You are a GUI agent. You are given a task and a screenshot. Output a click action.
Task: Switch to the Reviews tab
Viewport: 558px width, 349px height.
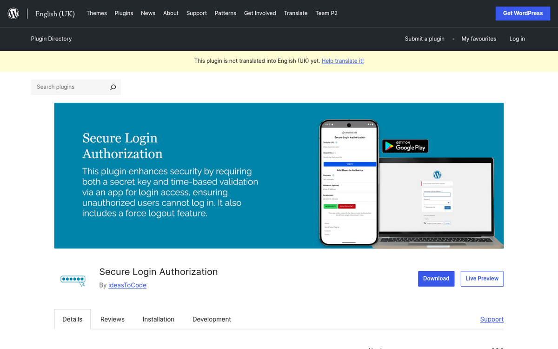112,319
